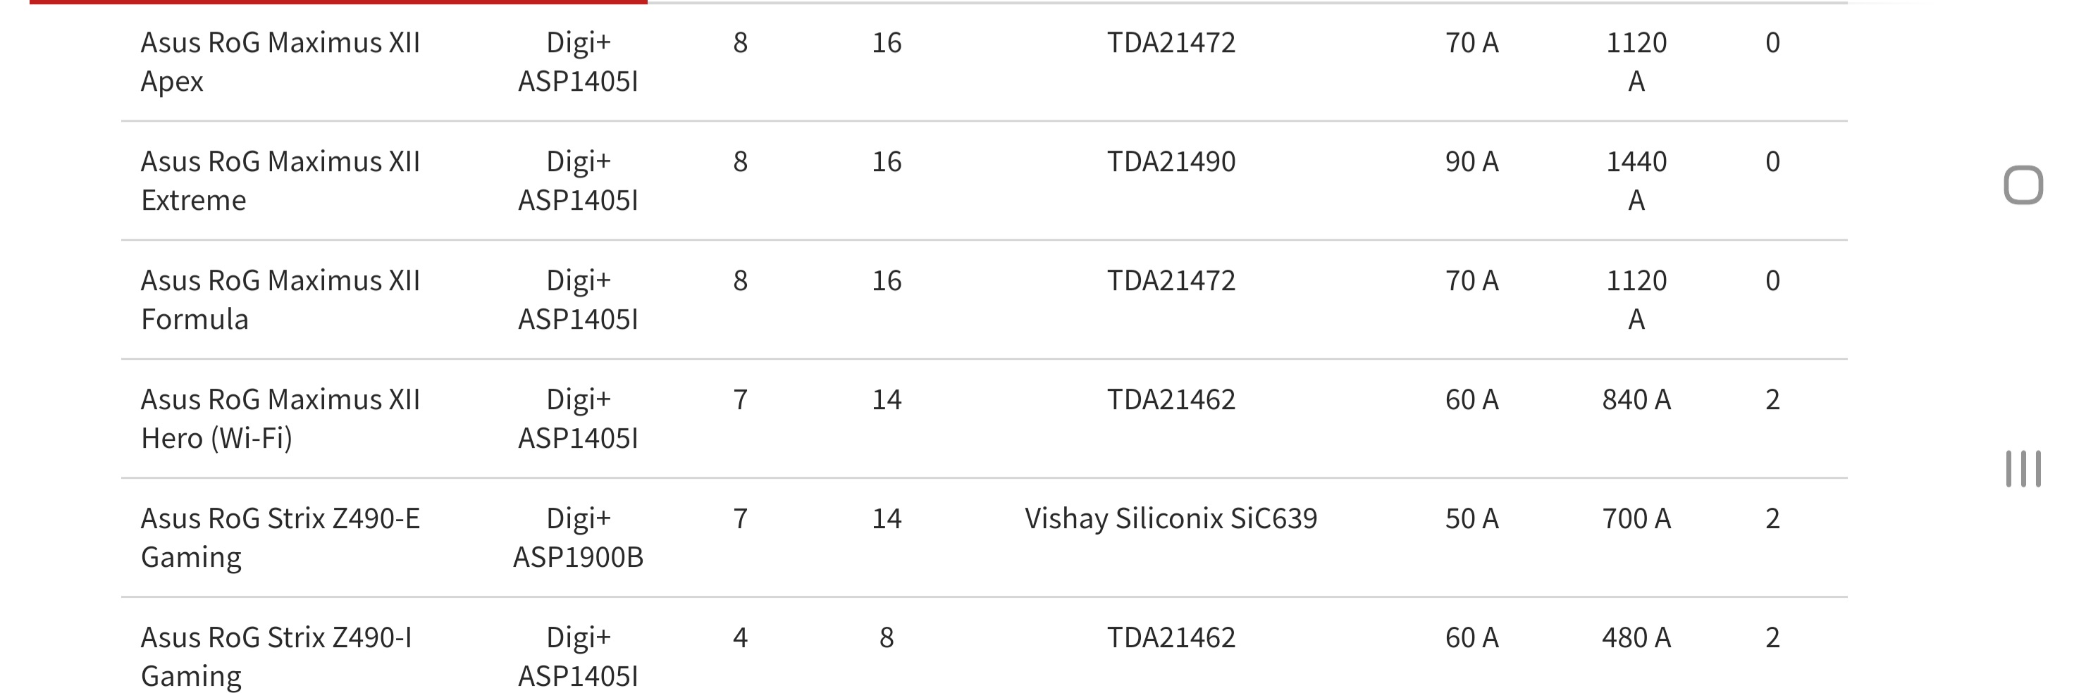Tap the Android home button icon
Viewport: 2086px width, 693px height.
point(2023,185)
